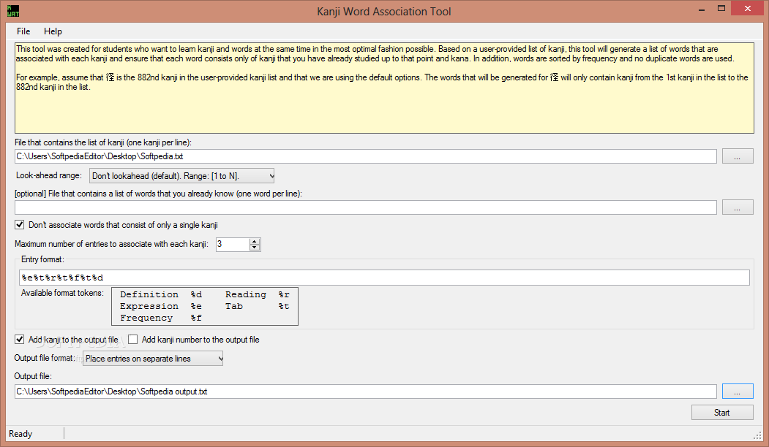This screenshot has width=769, height=447.
Task: Browse for the kanji list file
Action: click(737, 157)
